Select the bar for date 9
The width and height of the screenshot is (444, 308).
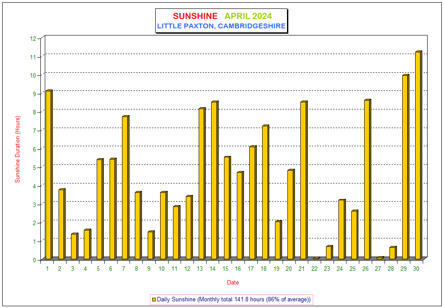click(151, 245)
